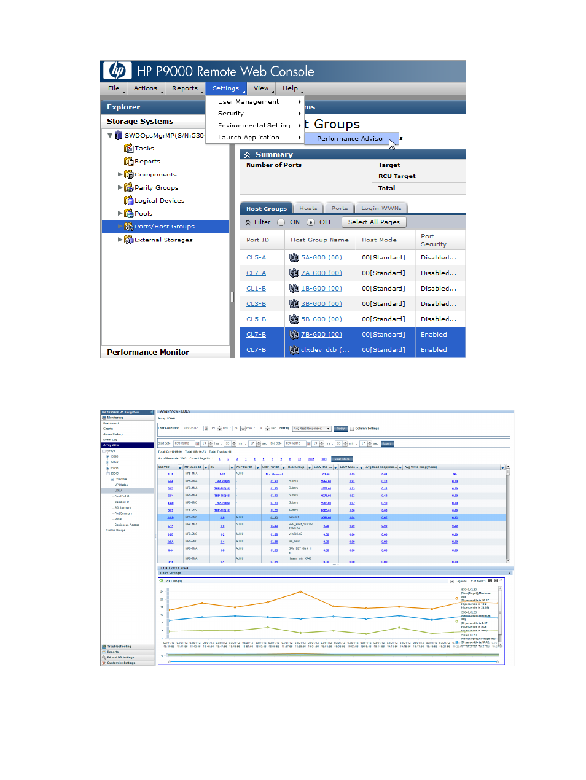Collapse the Chart Settings panel arrow
This screenshot has width=586, height=780.
tap(509, 573)
